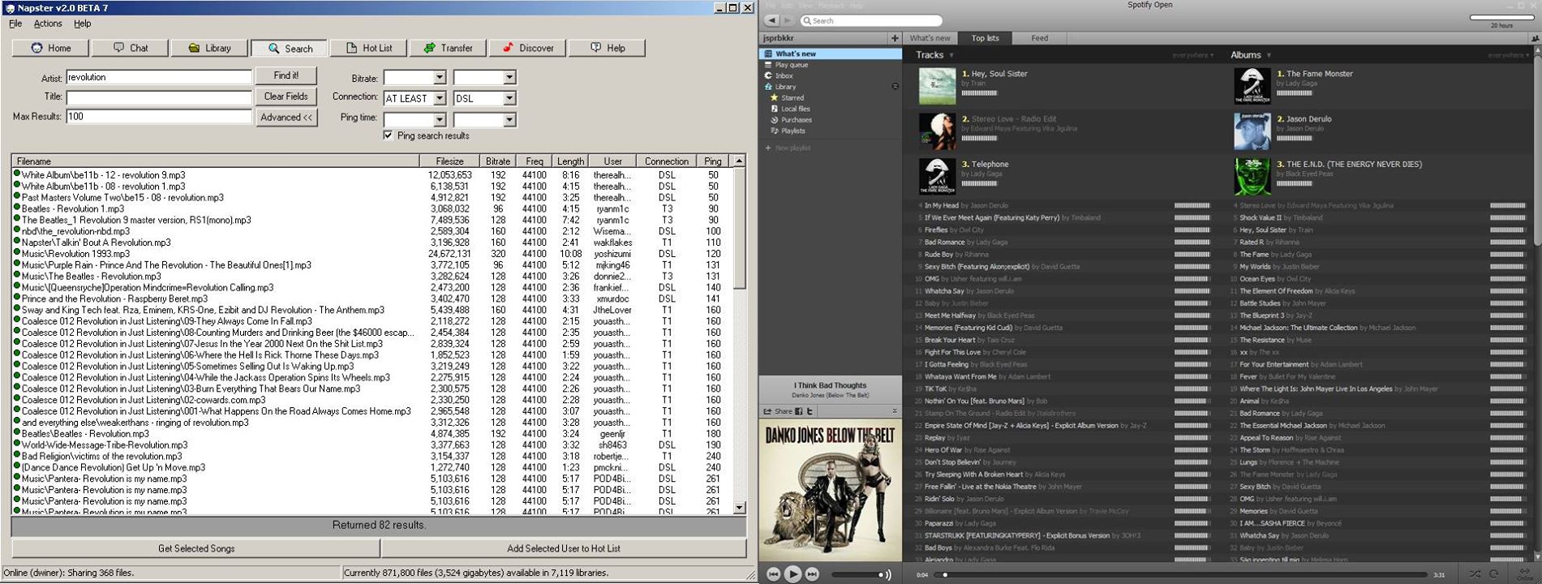Image resolution: width=1542 pixels, height=584 pixels.
Task: Collapse the Library section in Spotify sidebar
Action: pos(895,87)
